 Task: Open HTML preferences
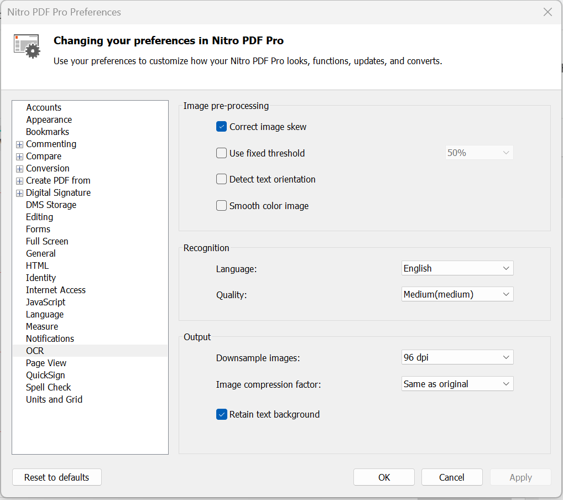(x=37, y=266)
